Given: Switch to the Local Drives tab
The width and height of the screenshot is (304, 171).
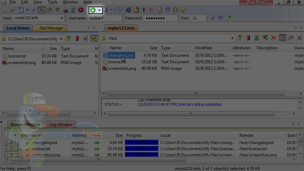Looking at the screenshot, I should click(18, 28).
